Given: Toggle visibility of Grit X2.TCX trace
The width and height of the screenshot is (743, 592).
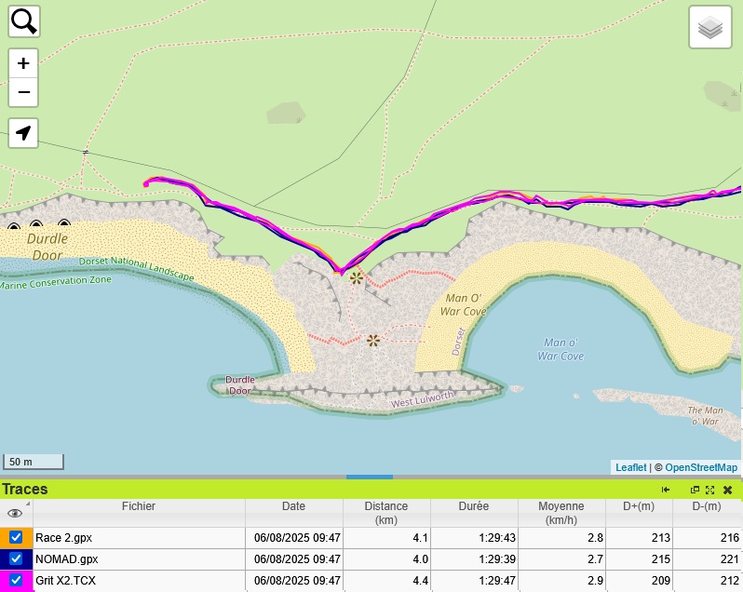Looking at the screenshot, I should (16, 581).
